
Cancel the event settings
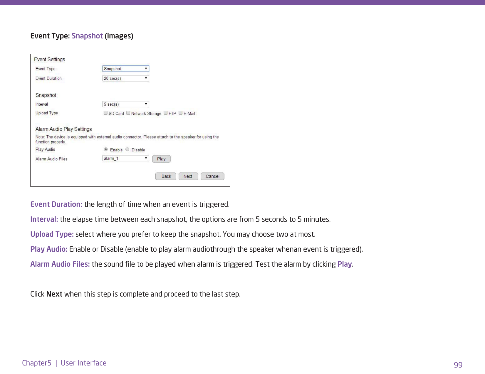click(x=212, y=176)
